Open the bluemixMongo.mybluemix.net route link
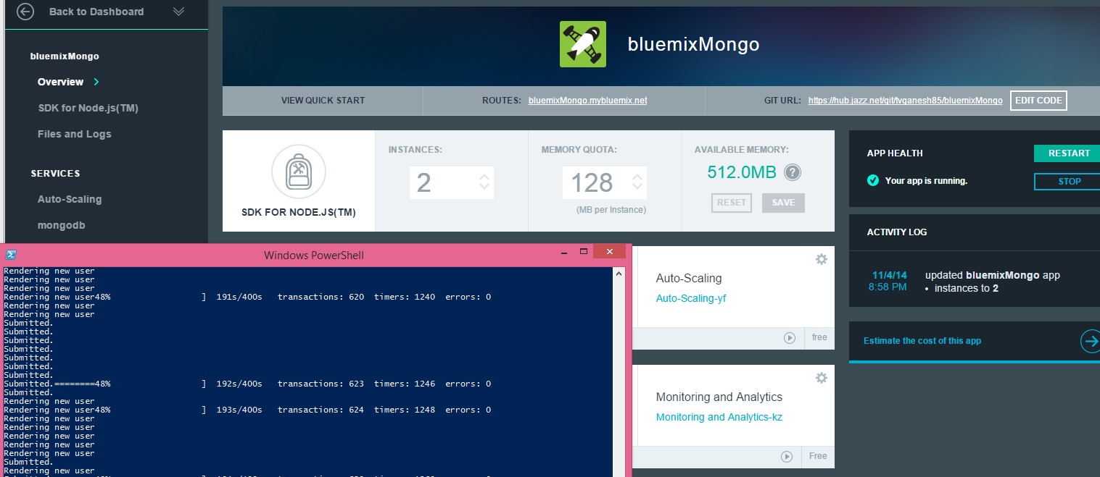Image resolution: width=1100 pixels, height=477 pixels. [x=587, y=101]
